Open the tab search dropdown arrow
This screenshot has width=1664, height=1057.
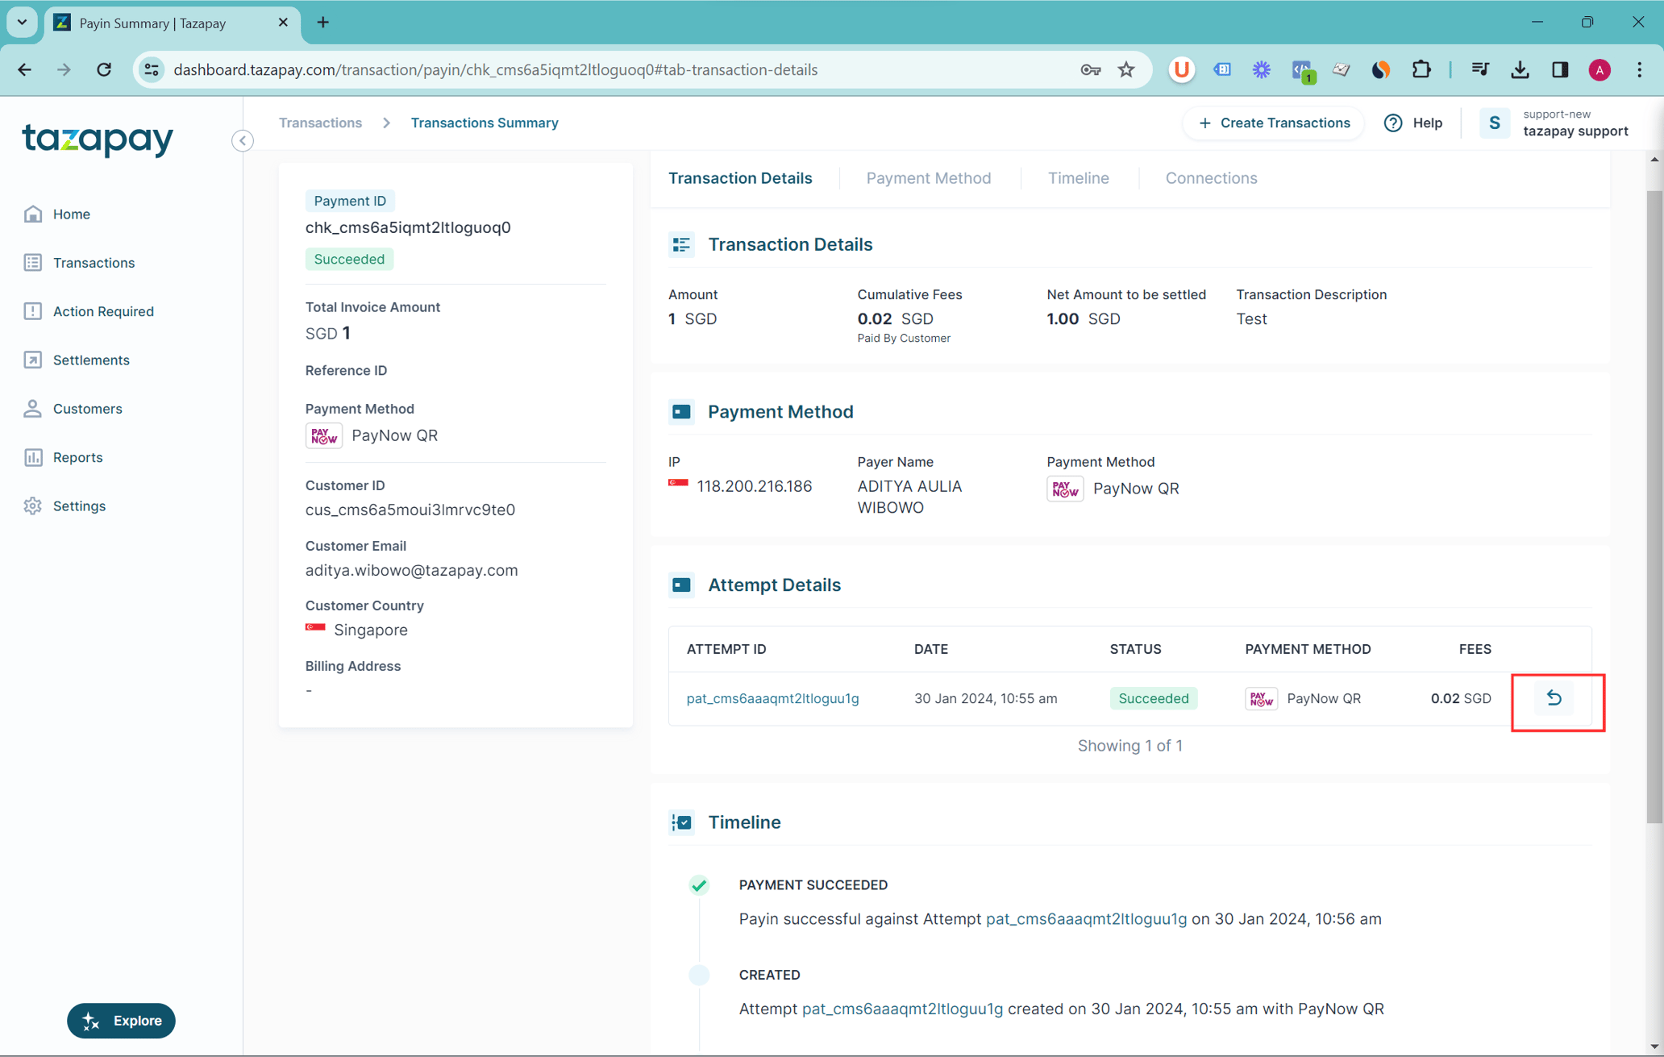tap(22, 23)
